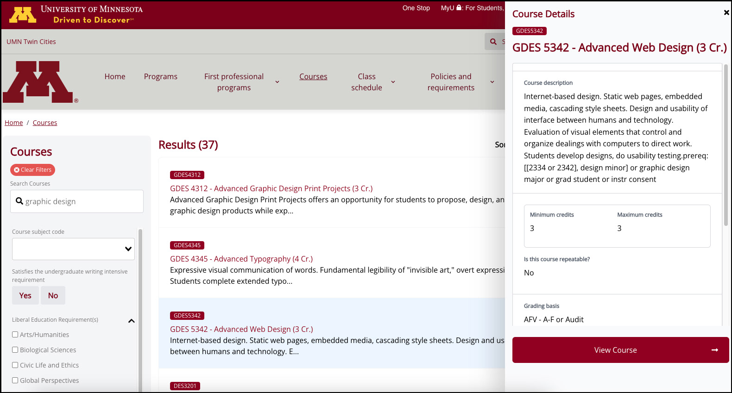Click the Maximum credits label
732x393 pixels.
click(x=640, y=215)
